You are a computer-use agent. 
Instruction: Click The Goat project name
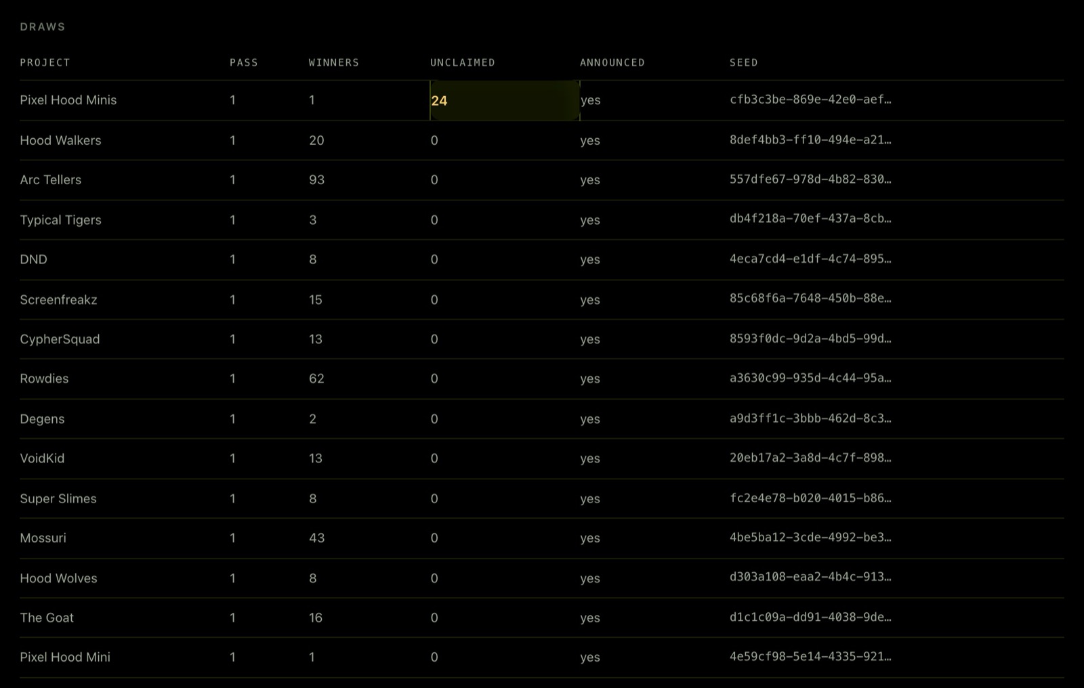point(47,618)
